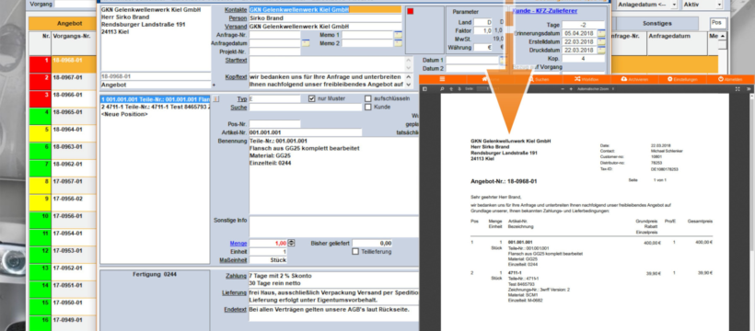Follow the Kunde - KFZ-Zulieferer link
Screen dimensions: 755x331
tap(544, 11)
